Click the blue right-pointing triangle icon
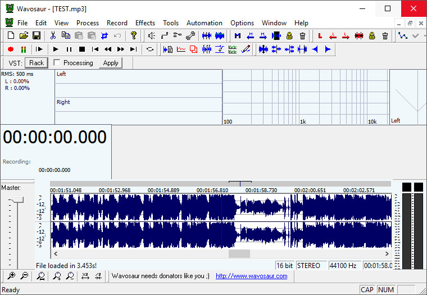The width and height of the screenshot is (427, 295). 328,49
